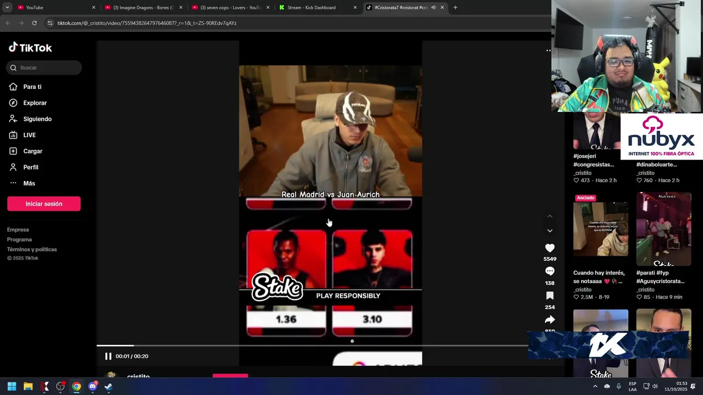Click the '#parati #fyp #Agusycristorata...' caption
Screen dimensions: 703x395
coord(661,277)
